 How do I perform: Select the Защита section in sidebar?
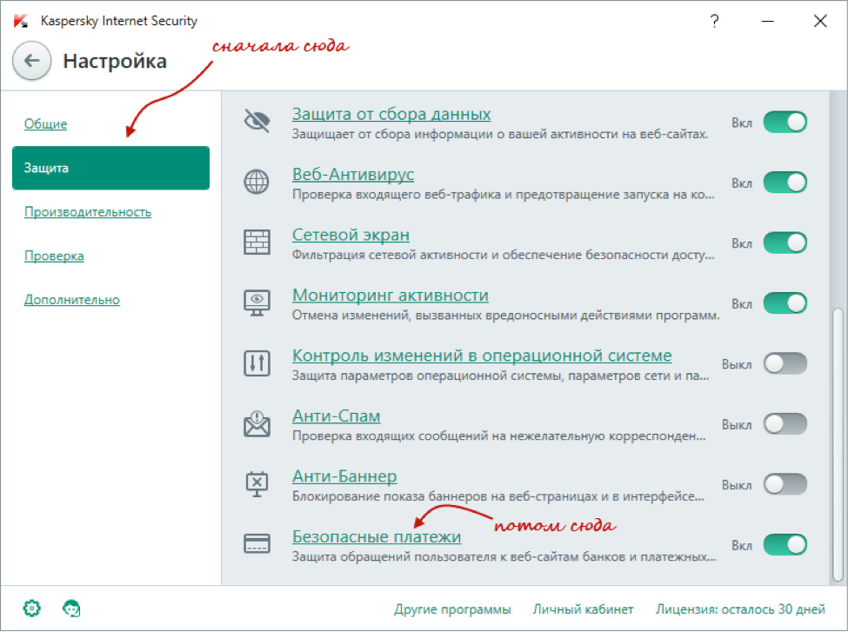pos(110,168)
